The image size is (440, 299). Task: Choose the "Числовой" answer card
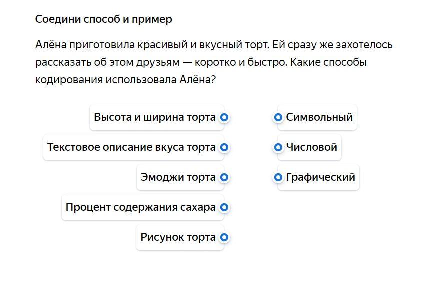(309, 147)
